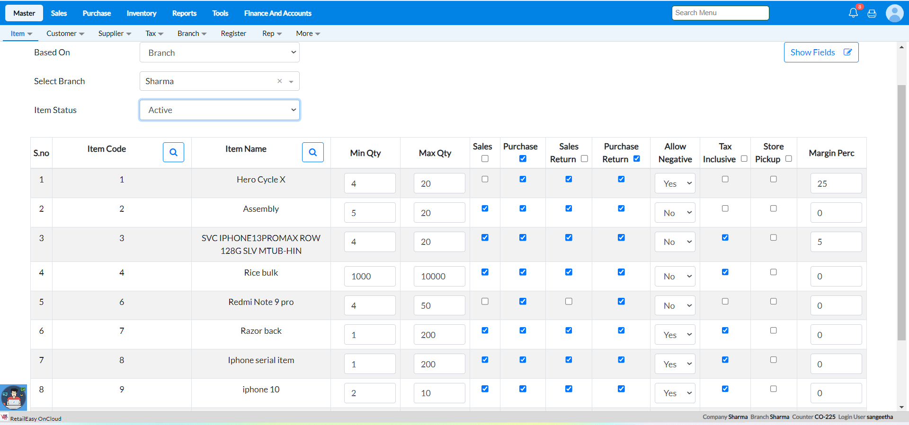Click the notification bell icon
Viewport: 909px width, 425px height.
pyautogui.click(x=853, y=13)
